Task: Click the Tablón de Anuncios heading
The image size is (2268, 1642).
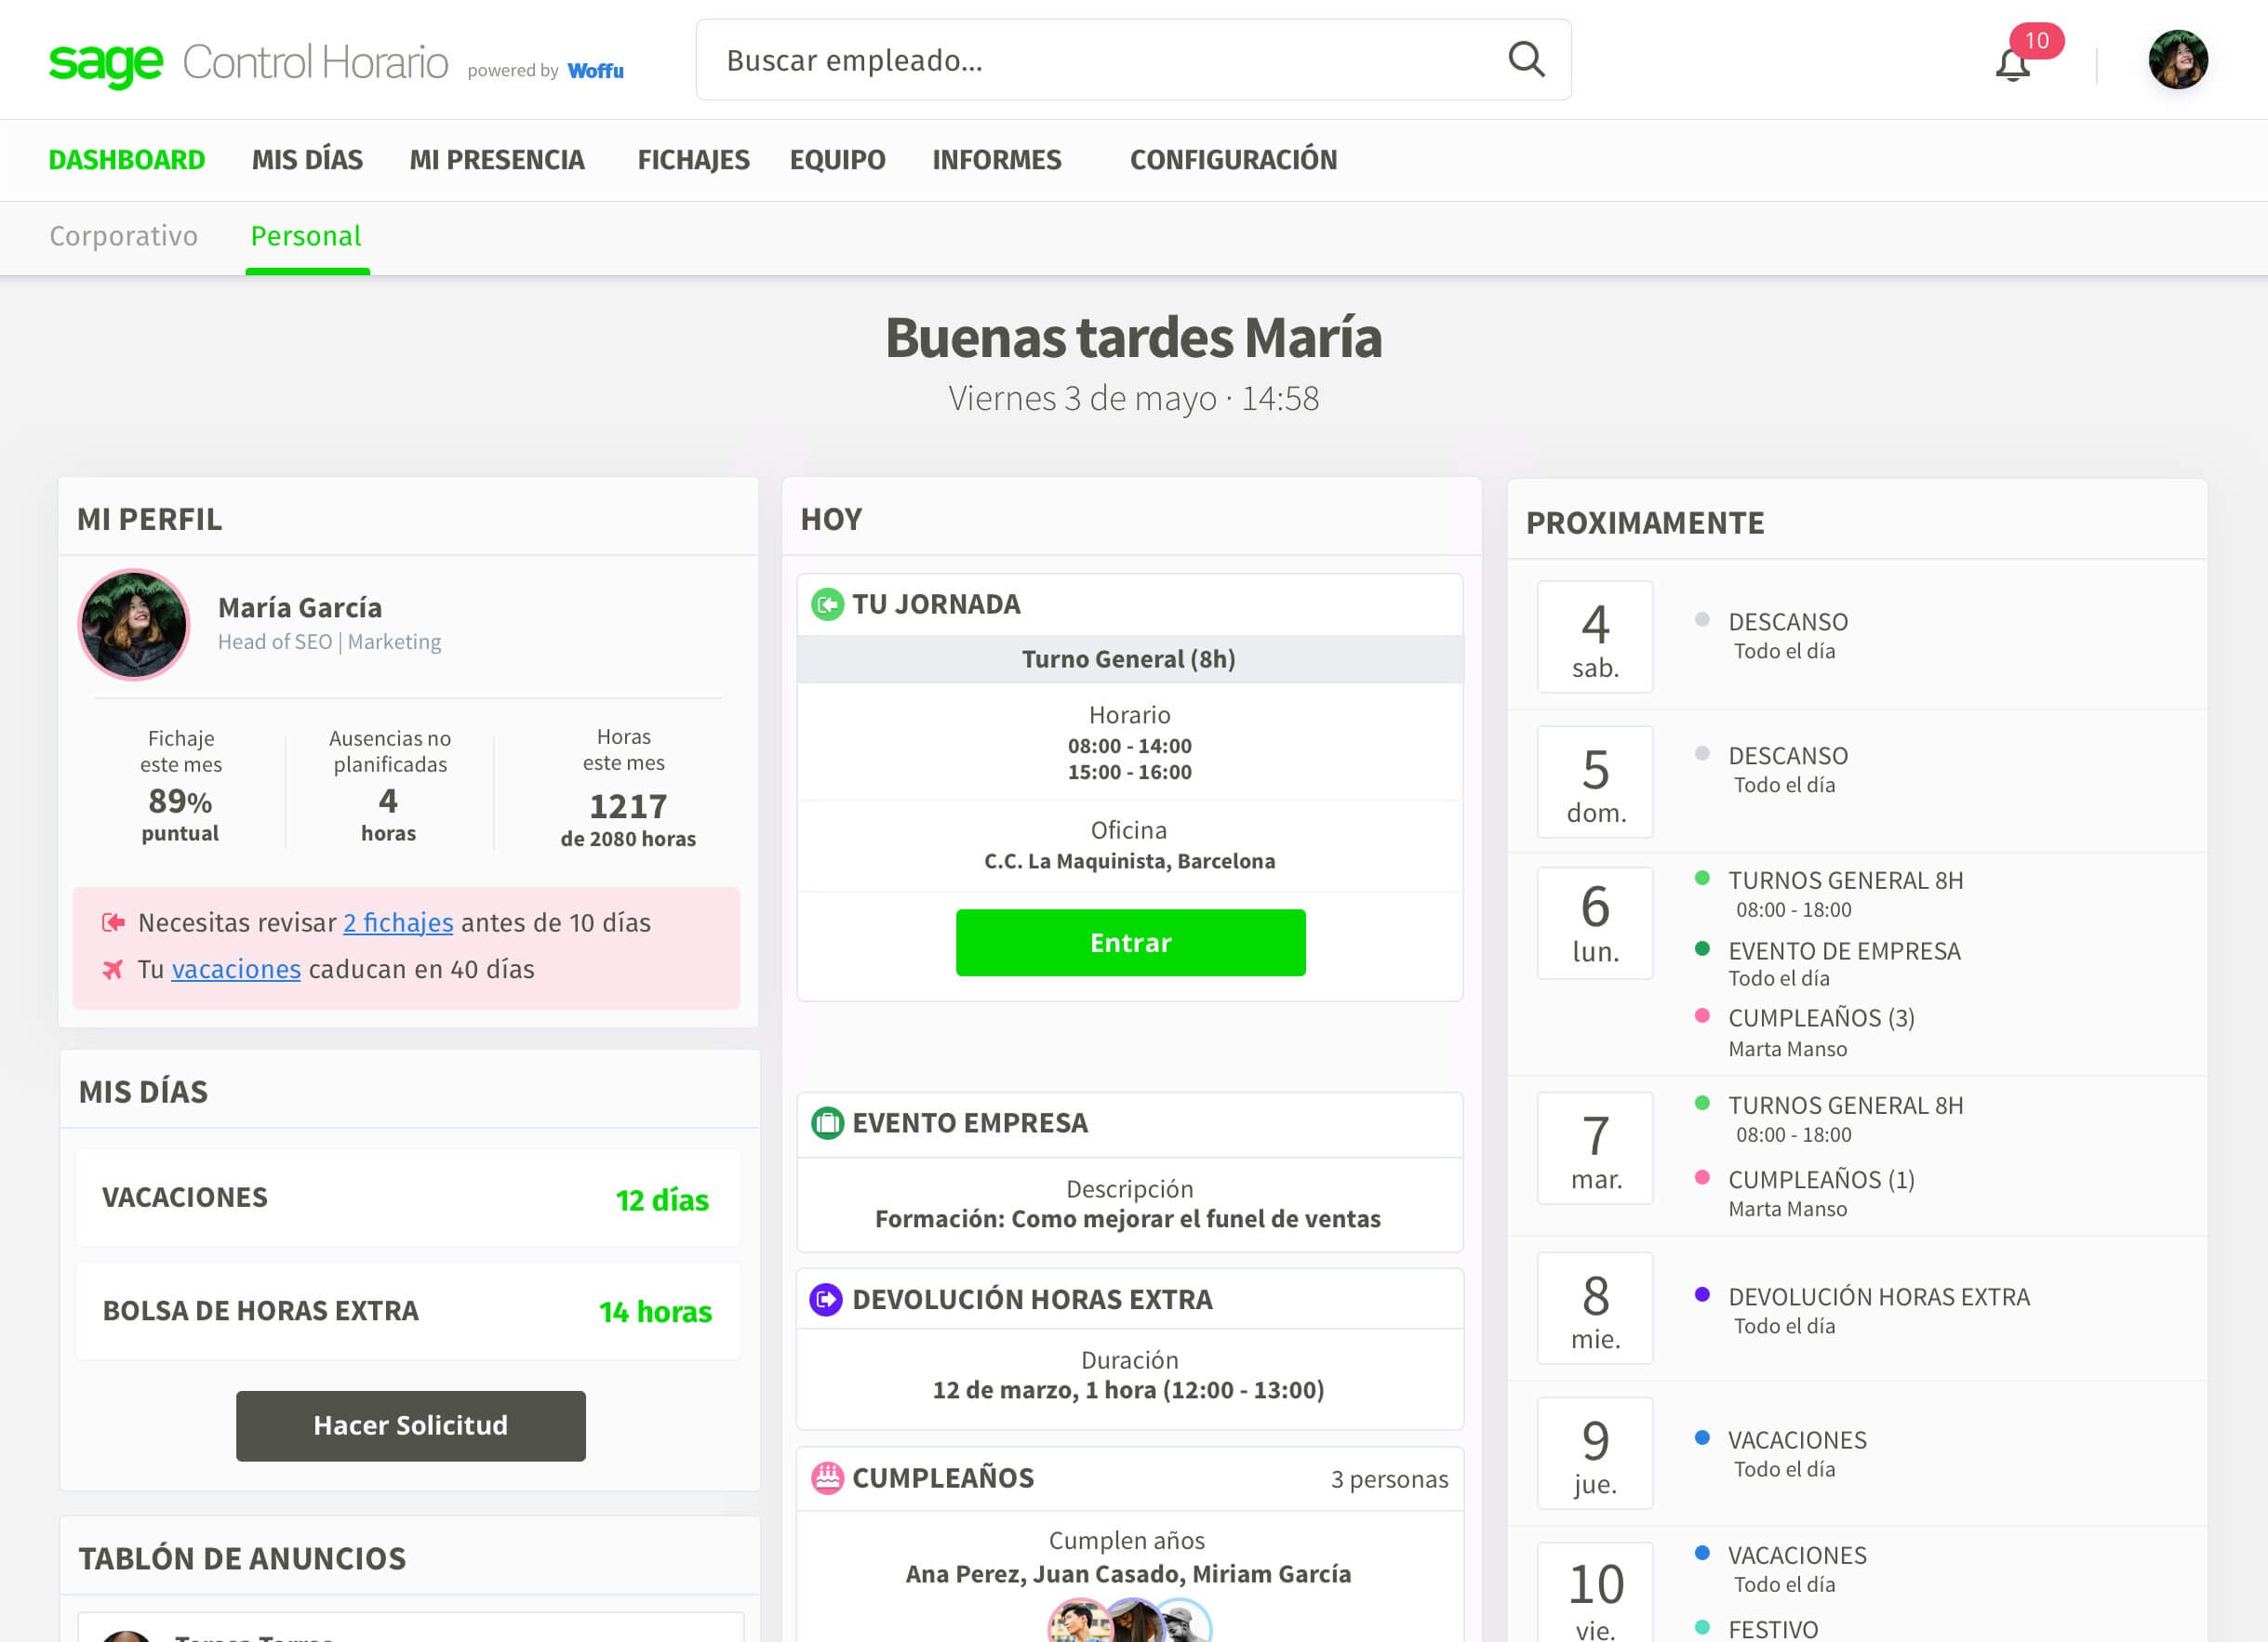Action: 242,1559
